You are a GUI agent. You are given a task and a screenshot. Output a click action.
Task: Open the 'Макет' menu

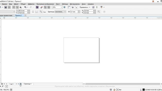[x=16, y=4]
